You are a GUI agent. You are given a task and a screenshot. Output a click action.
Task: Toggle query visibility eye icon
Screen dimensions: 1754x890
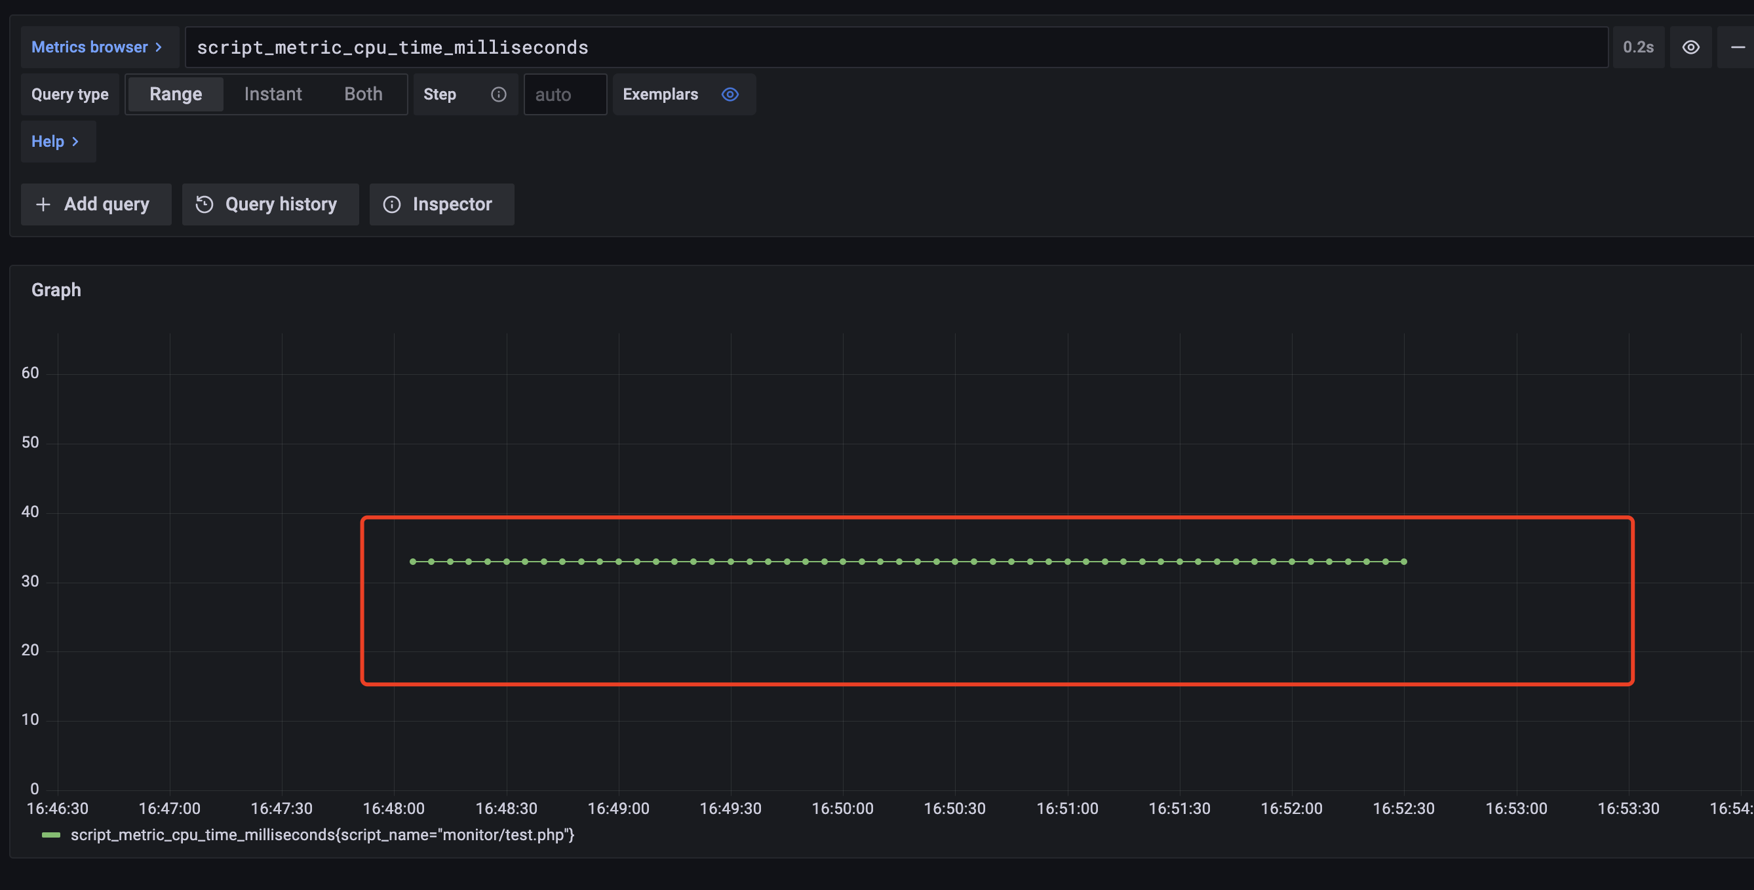point(1690,47)
